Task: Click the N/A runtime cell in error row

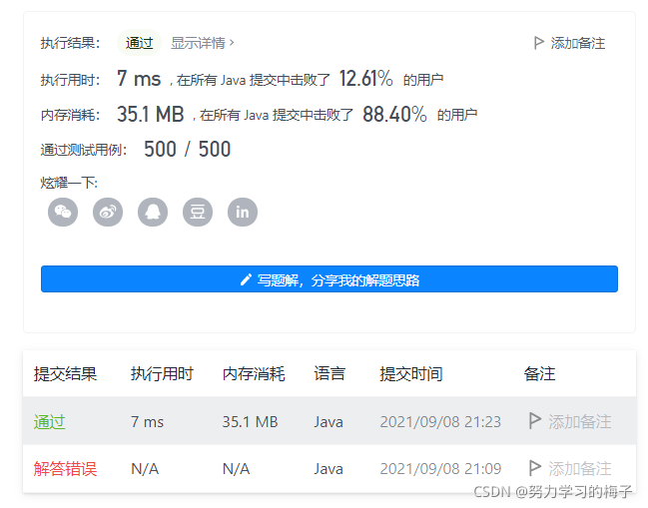Action: pyautogui.click(x=145, y=469)
